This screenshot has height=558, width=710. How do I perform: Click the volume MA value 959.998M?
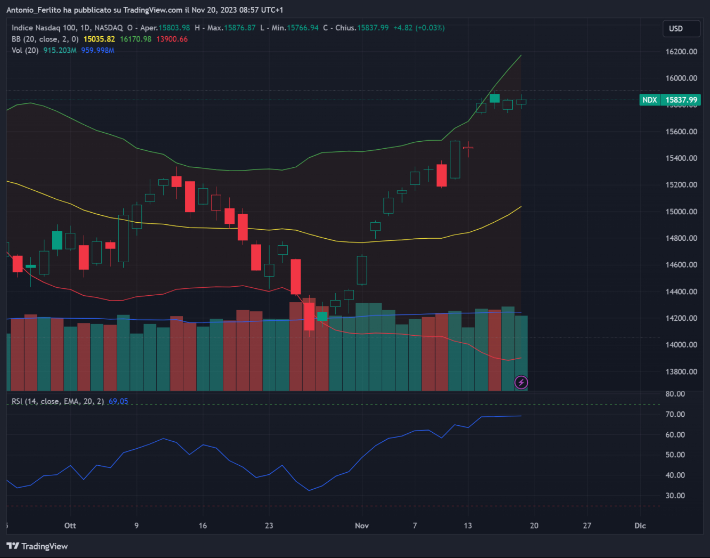pos(98,50)
